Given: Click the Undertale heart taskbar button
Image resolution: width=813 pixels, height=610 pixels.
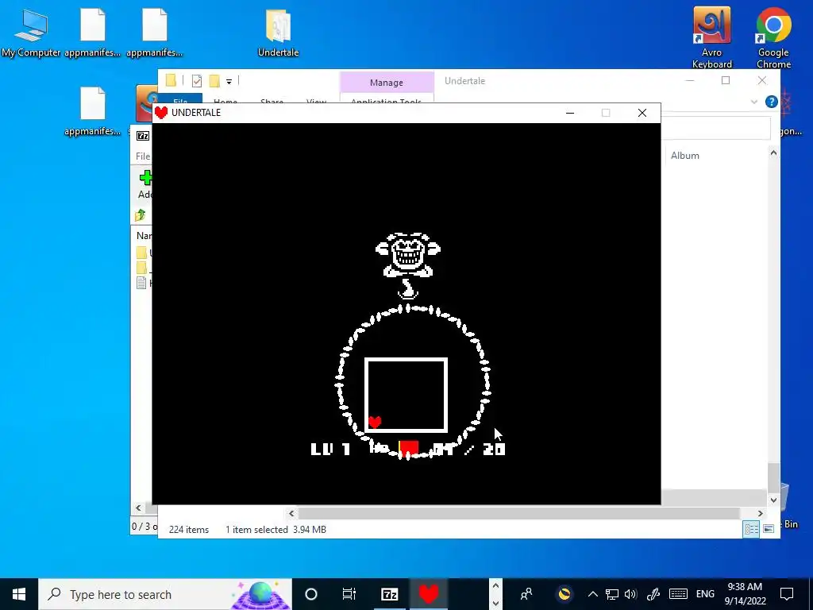Looking at the screenshot, I should coord(429,594).
